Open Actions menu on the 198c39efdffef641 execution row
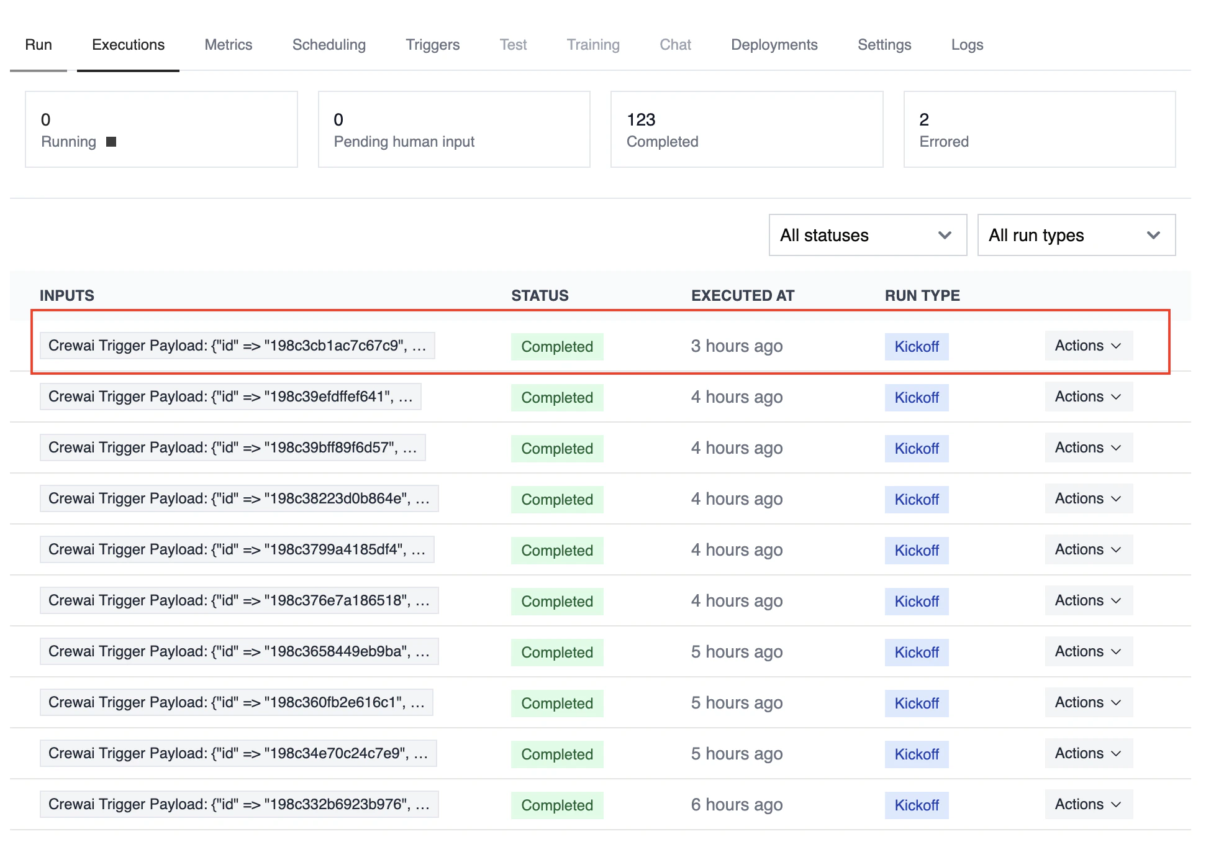Image resolution: width=1211 pixels, height=844 pixels. tap(1088, 397)
